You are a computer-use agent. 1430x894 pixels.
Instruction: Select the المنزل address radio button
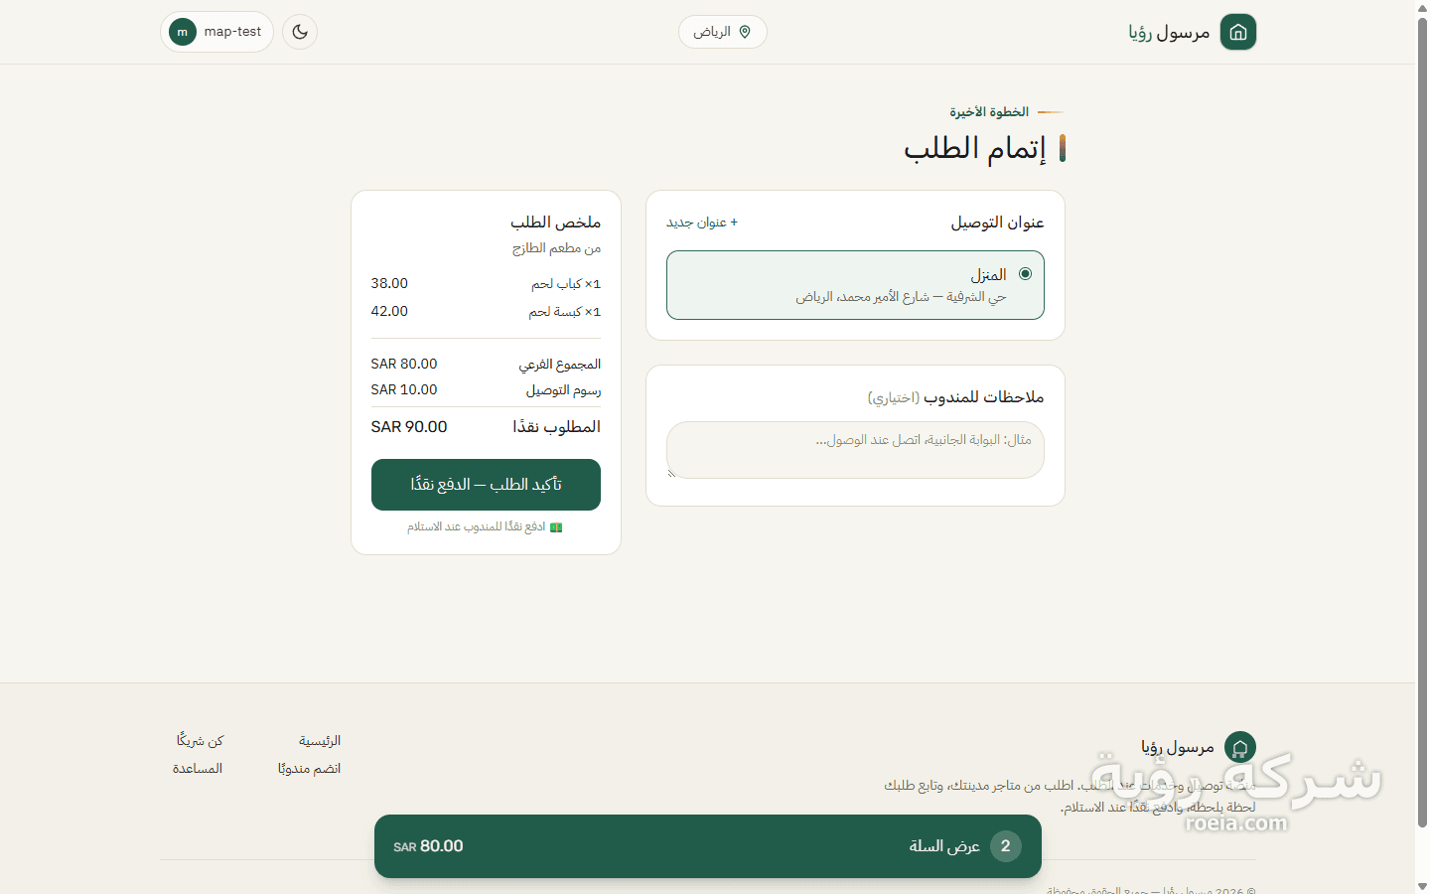1026,274
